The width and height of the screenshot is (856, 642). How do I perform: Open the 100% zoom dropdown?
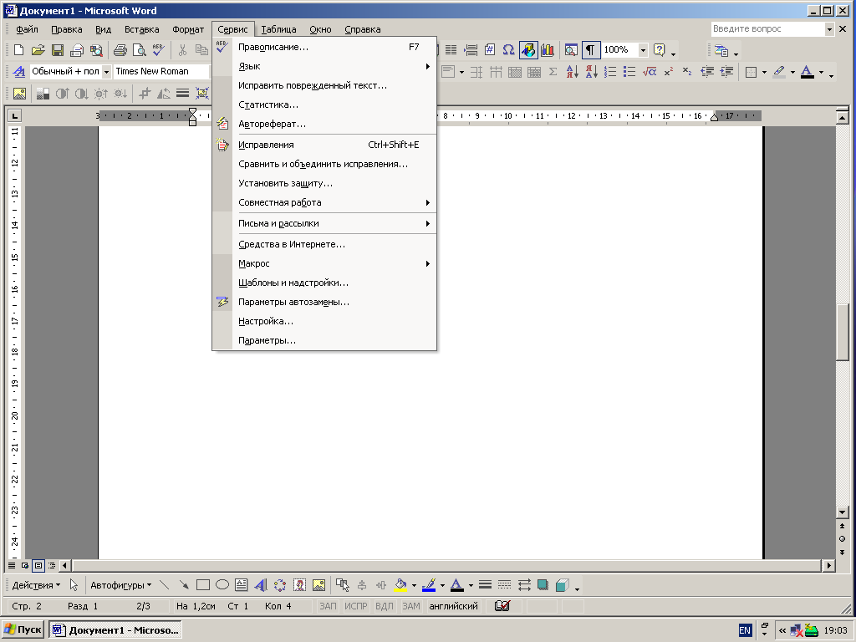click(x=643, y=50)
